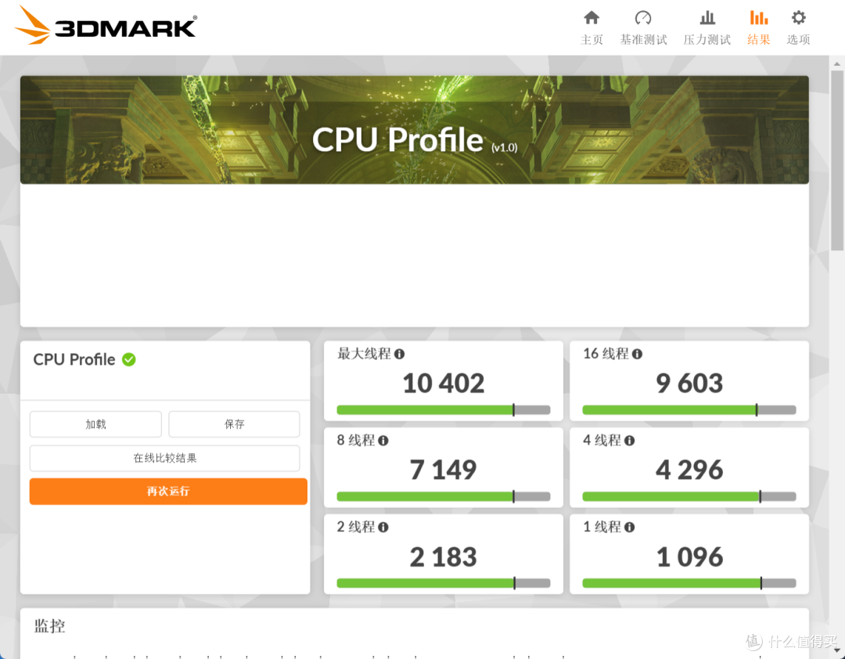The width and height of the screenshot is (845, 659).
Task: Click info icon next to 8 线程
Action: pyautogui.click(x=383, y=441)
